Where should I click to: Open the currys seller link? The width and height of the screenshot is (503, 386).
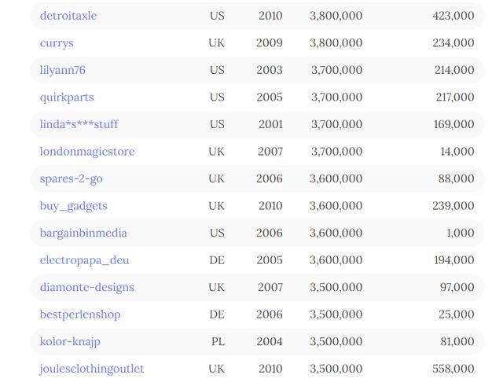pos(57,43)
